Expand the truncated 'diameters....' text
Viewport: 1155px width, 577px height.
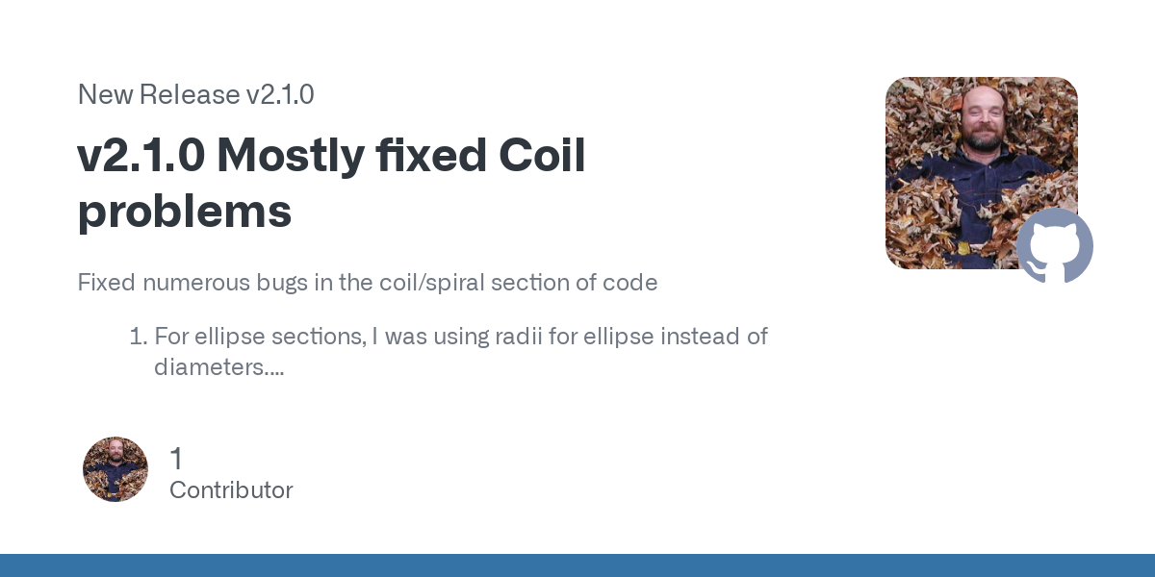coord(218,366)
